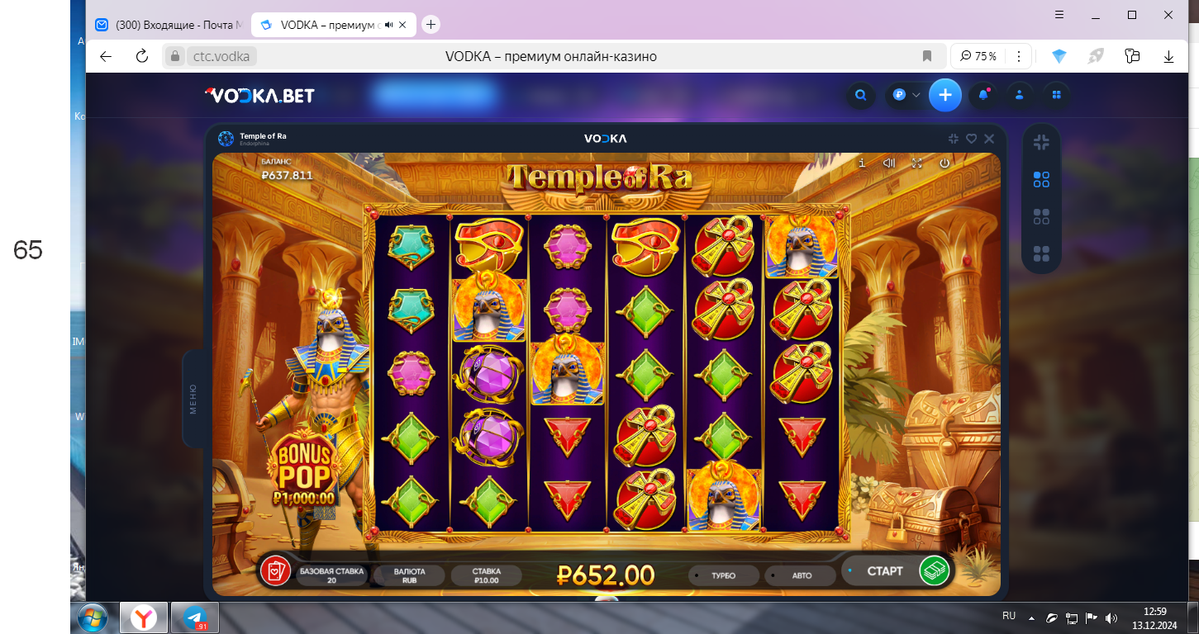Click the blue plus deposit button
This screenshot has width=1199, height=634.
click(x=945, y=95)
